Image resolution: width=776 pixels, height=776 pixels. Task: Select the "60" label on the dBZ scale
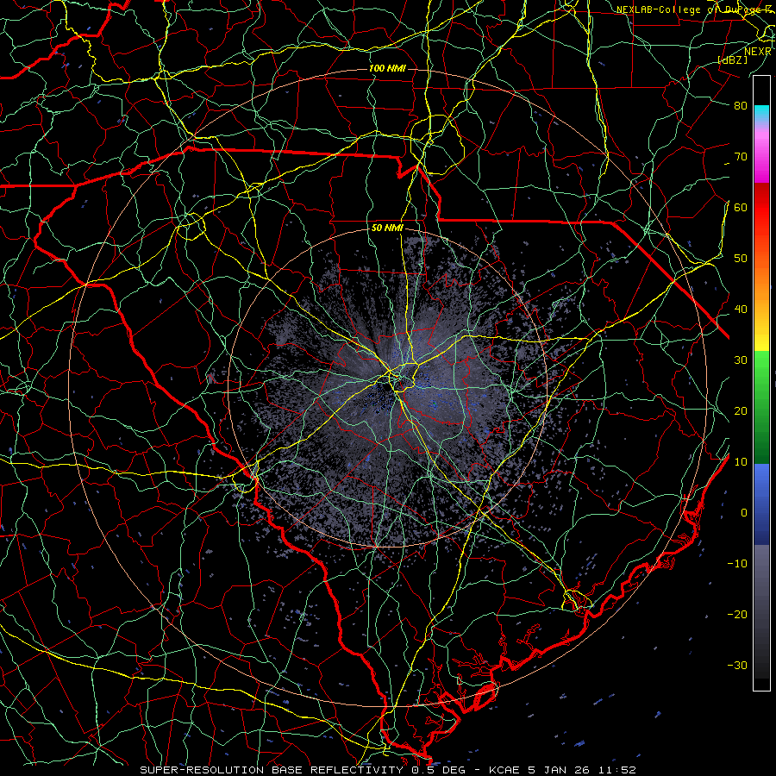coord(741,207)
